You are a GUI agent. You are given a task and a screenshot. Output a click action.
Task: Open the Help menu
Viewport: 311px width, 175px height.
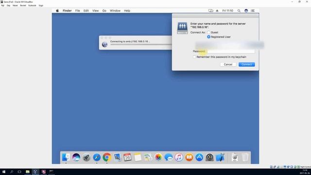(127, 11)
